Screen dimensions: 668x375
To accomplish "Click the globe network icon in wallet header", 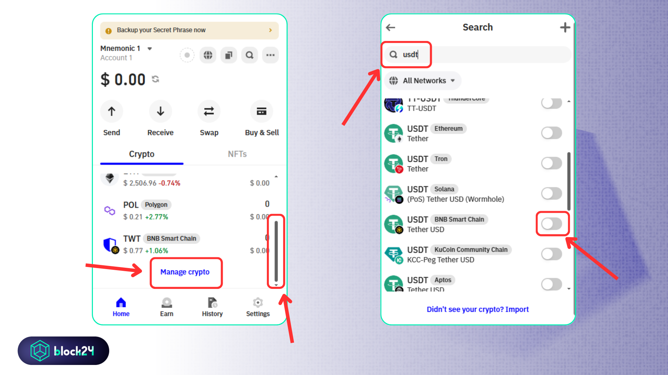I will point(208,55).
